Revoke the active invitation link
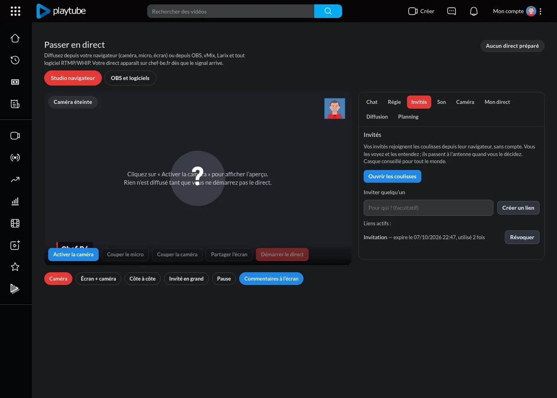Viewport: 557px width, 398px height. click(x=522, y=237)
